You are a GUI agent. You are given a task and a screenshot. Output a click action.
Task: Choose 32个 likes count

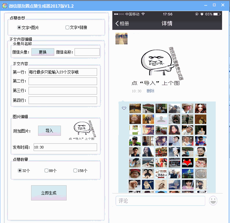click(24, 171)
